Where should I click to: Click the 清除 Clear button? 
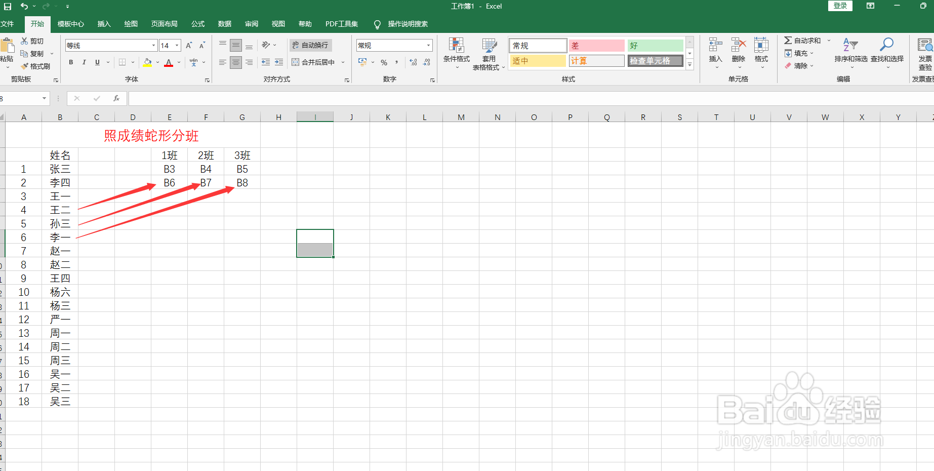pyautogui.click(x=796, y=66)
